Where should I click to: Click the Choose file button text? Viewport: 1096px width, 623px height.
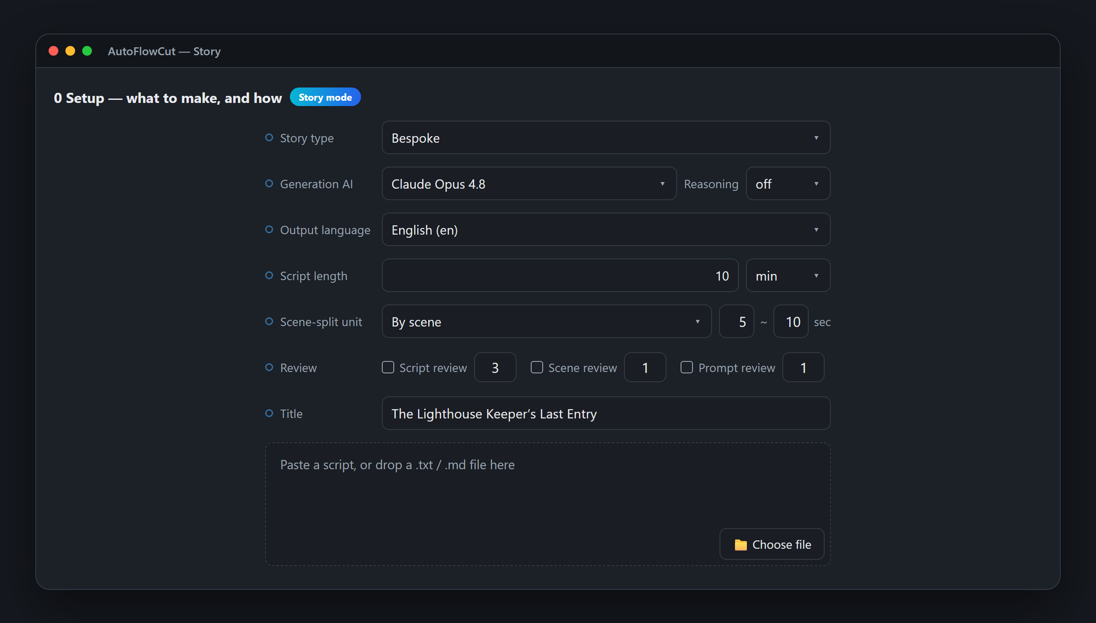[782, 545]
